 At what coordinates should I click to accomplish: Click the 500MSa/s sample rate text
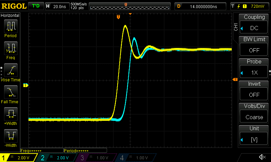click(79, 4)
